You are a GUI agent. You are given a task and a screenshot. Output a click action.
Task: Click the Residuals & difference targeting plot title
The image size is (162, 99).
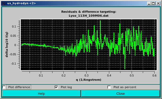click(x=89, y=12)
